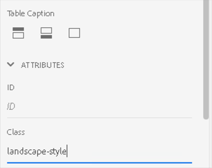Screen dimensions: 212x168
Task: Set table caption position to bottom
Action: coord(46,33)
